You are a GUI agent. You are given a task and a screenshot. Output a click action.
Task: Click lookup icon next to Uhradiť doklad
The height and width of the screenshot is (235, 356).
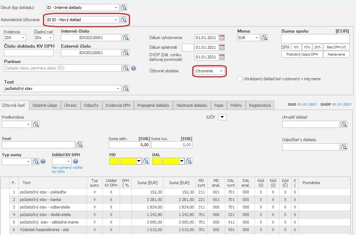pyautogui.click(x=344, y=124)
